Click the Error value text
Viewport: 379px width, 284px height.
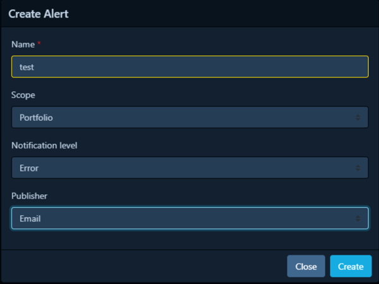pos(29,168)
